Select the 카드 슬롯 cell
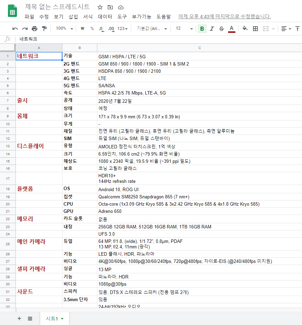 [80, 219]
